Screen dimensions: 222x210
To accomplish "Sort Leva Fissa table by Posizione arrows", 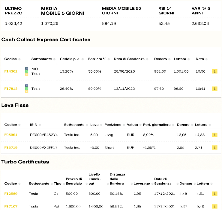I will point(124,125).
